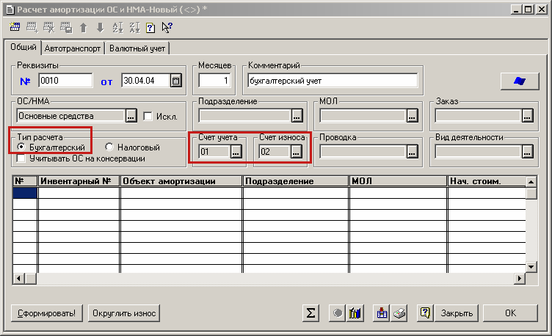Viewport: 552px width, 336px height.
Task: Open the Счет учета selection button
Action: tap(236, 152)
